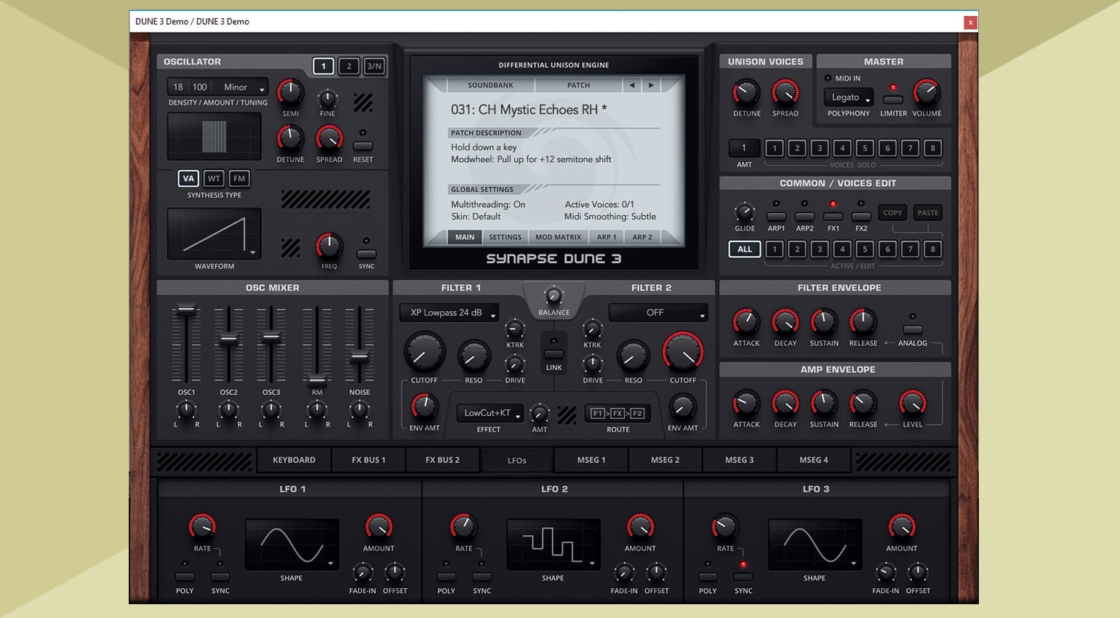
Task: Open the KEYBOARD tab
Action: [294, 460]
